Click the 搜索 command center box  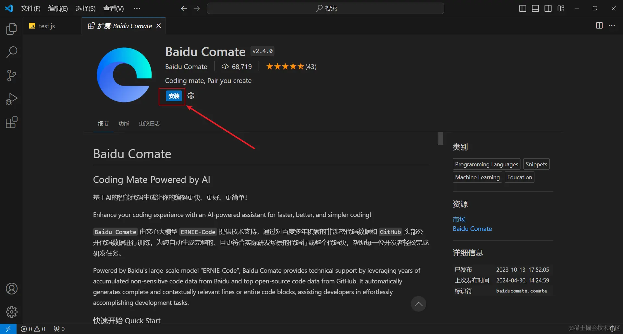325,8
